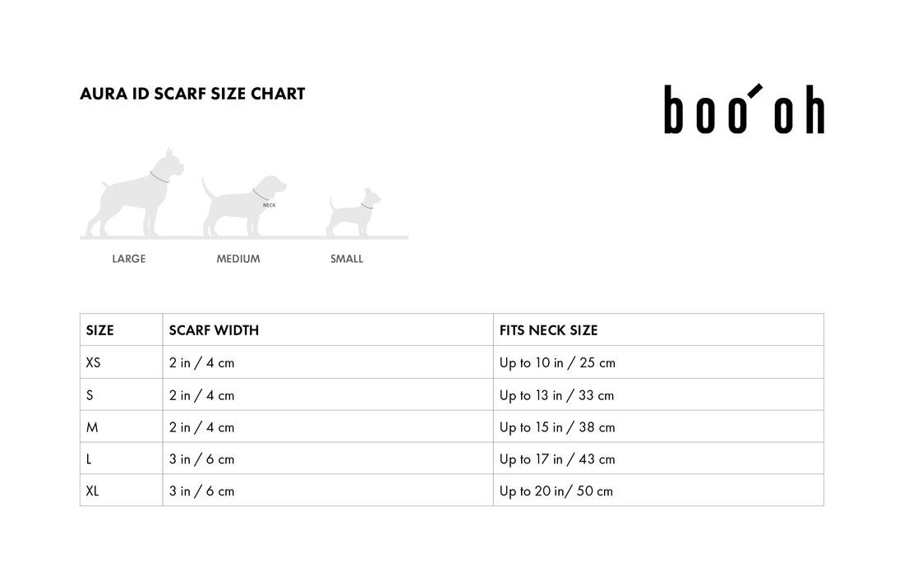
Task: Click the "Up to 13 in / 33 cm" cell
Action: 556,395
